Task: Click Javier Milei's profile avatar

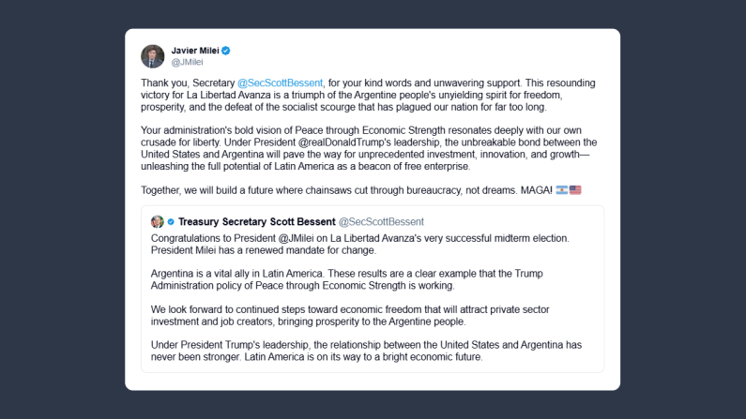Action: 152,55
